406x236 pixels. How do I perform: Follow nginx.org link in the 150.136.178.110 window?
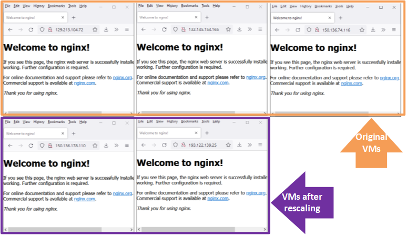(x=123, y=193)
